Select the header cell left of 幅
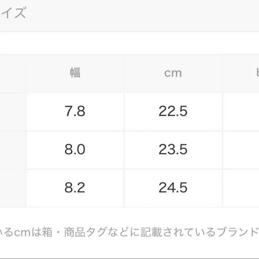259x259 pixels. [x=13, y=73]
